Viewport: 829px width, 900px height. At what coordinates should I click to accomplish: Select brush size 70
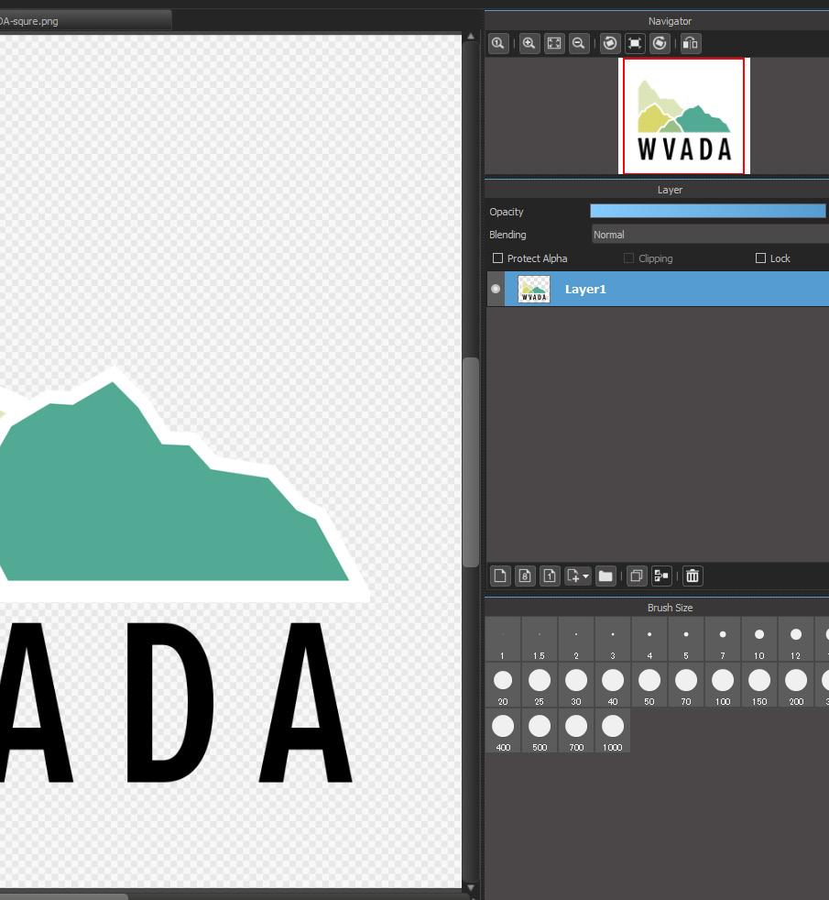point(686,686)
